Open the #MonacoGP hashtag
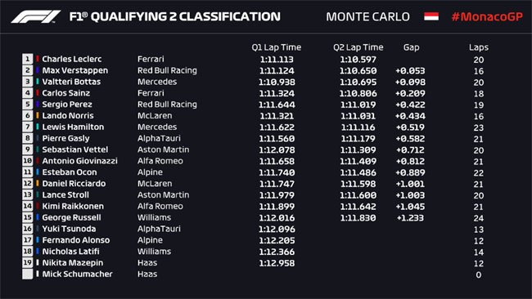The height and width of the screenshot is (299, 532). click(487, 16)
